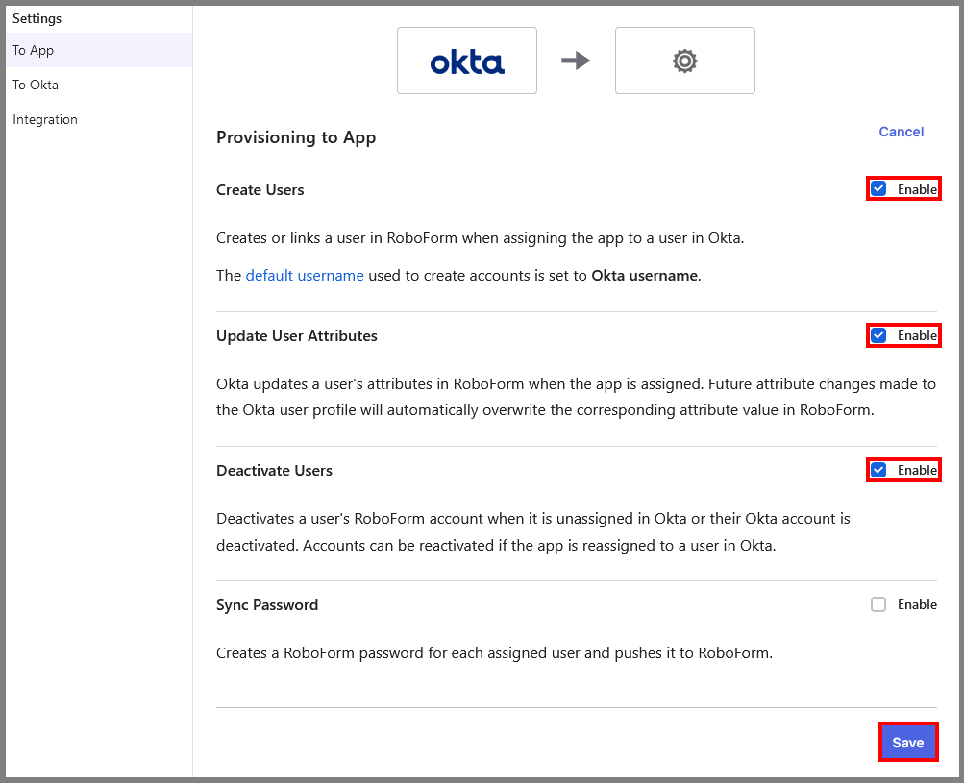Image resolution: width=964 pixels, height=783 pixels.
Task: Open the default username link
Action: (x=305, y=275)
